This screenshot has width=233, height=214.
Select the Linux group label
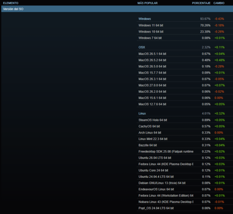tap(142, 113)
